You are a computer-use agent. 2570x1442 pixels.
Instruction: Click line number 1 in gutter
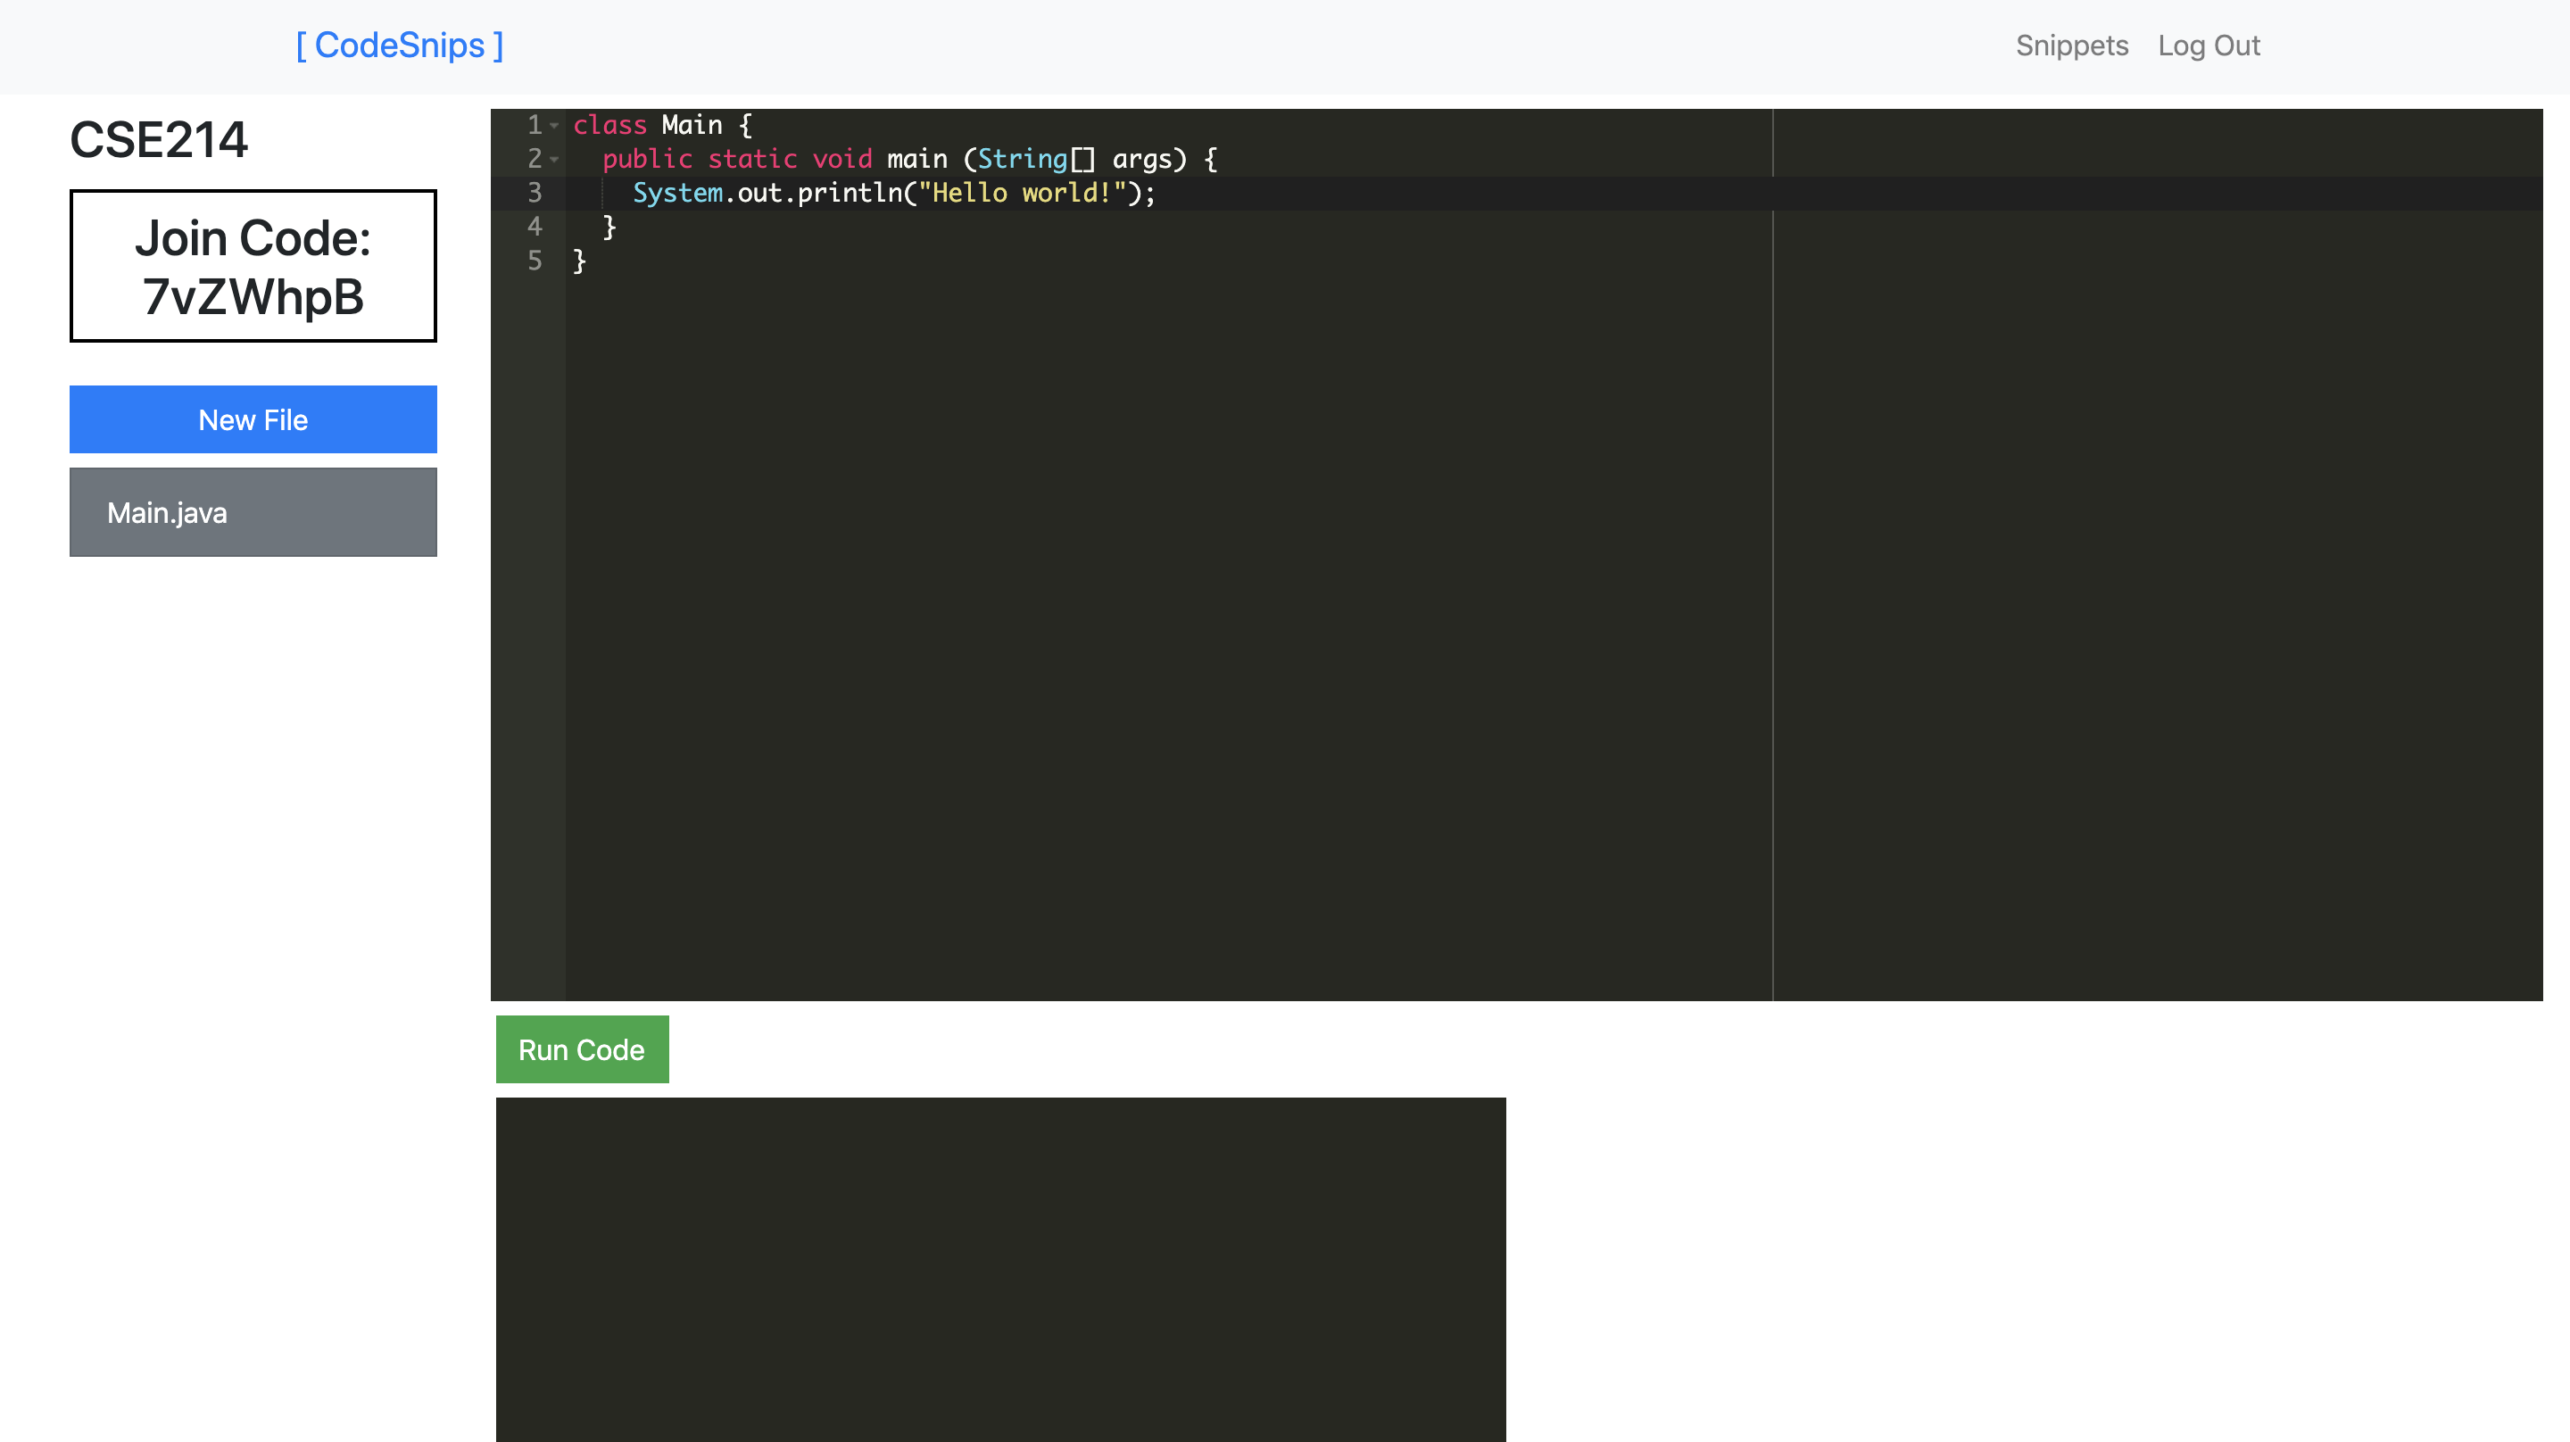tap(535, 126)
